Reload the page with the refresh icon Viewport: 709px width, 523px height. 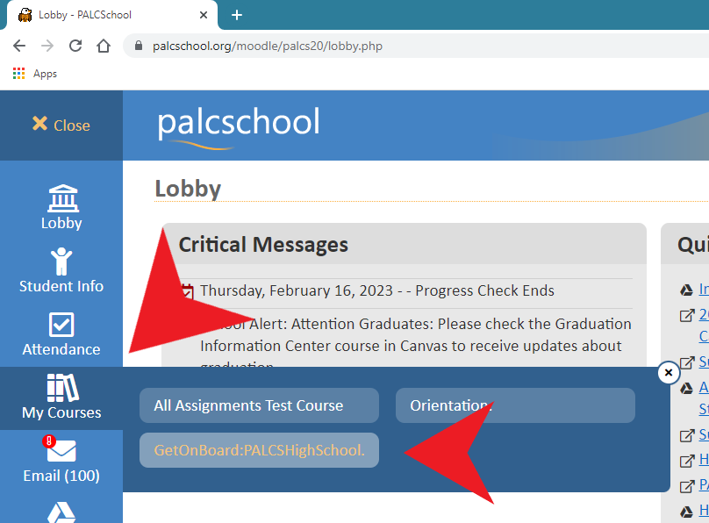75,46
